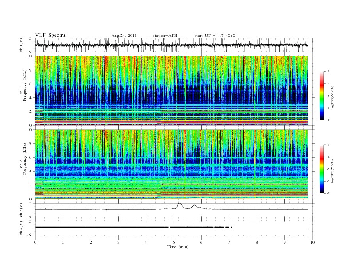Image resolution: width=352 pixels, height=272 pixels.
Task: Click the "ch.3(V)" axis label
Action: 21,210
